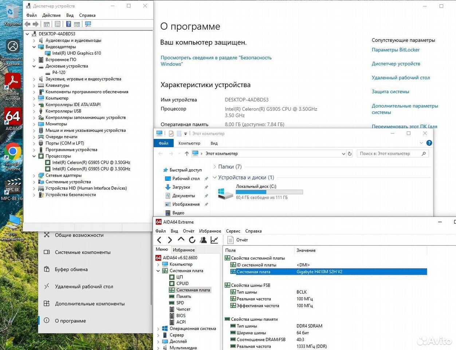456x350 pixels.
Task: Expand the Мониторы node
Action: coord(34,124)
